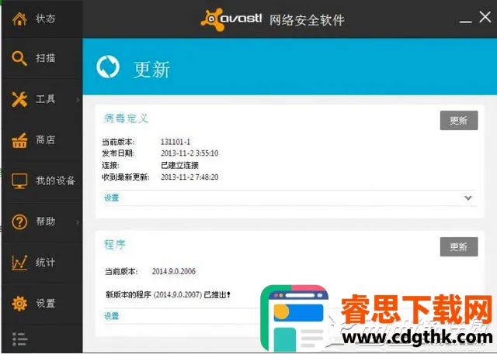Expand virus definitions settings chevron
Screen dimensions: 497x354
[x=467, y=198]
